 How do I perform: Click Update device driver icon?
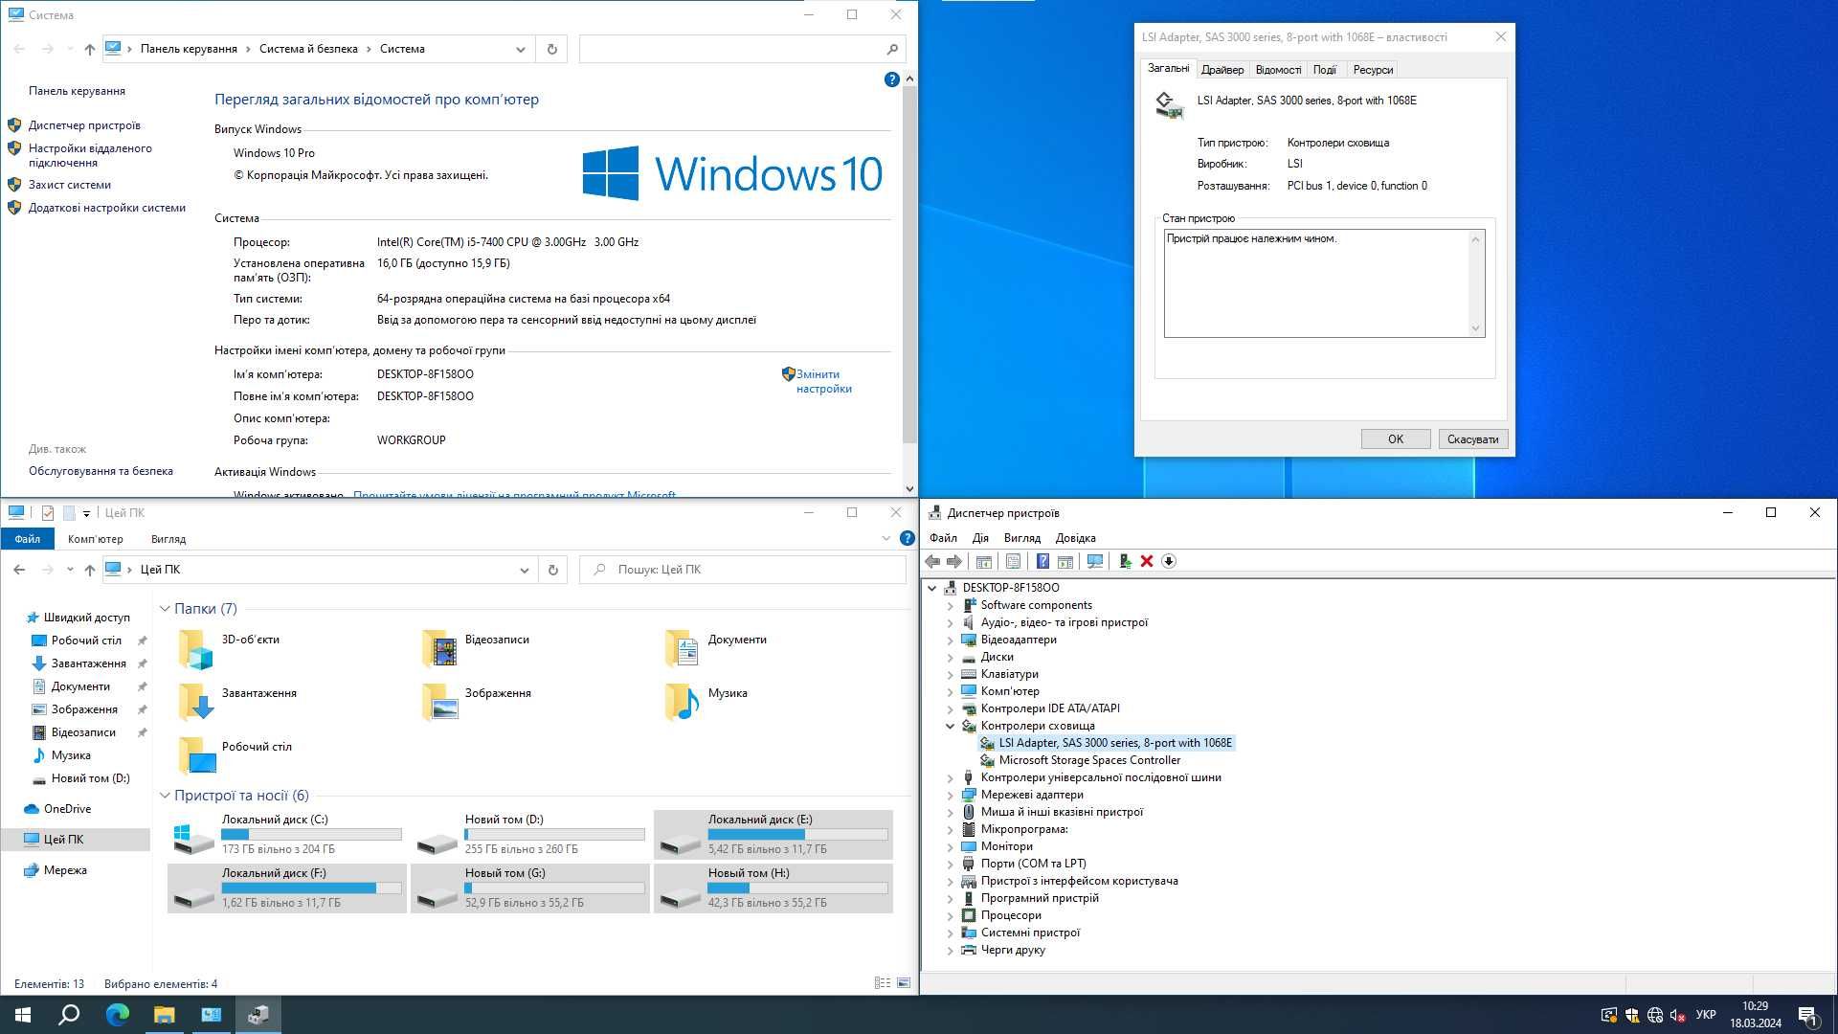(1125, 562)
